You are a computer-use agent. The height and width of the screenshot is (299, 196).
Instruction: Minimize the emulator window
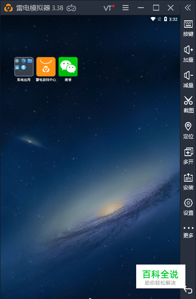[141, 8]
